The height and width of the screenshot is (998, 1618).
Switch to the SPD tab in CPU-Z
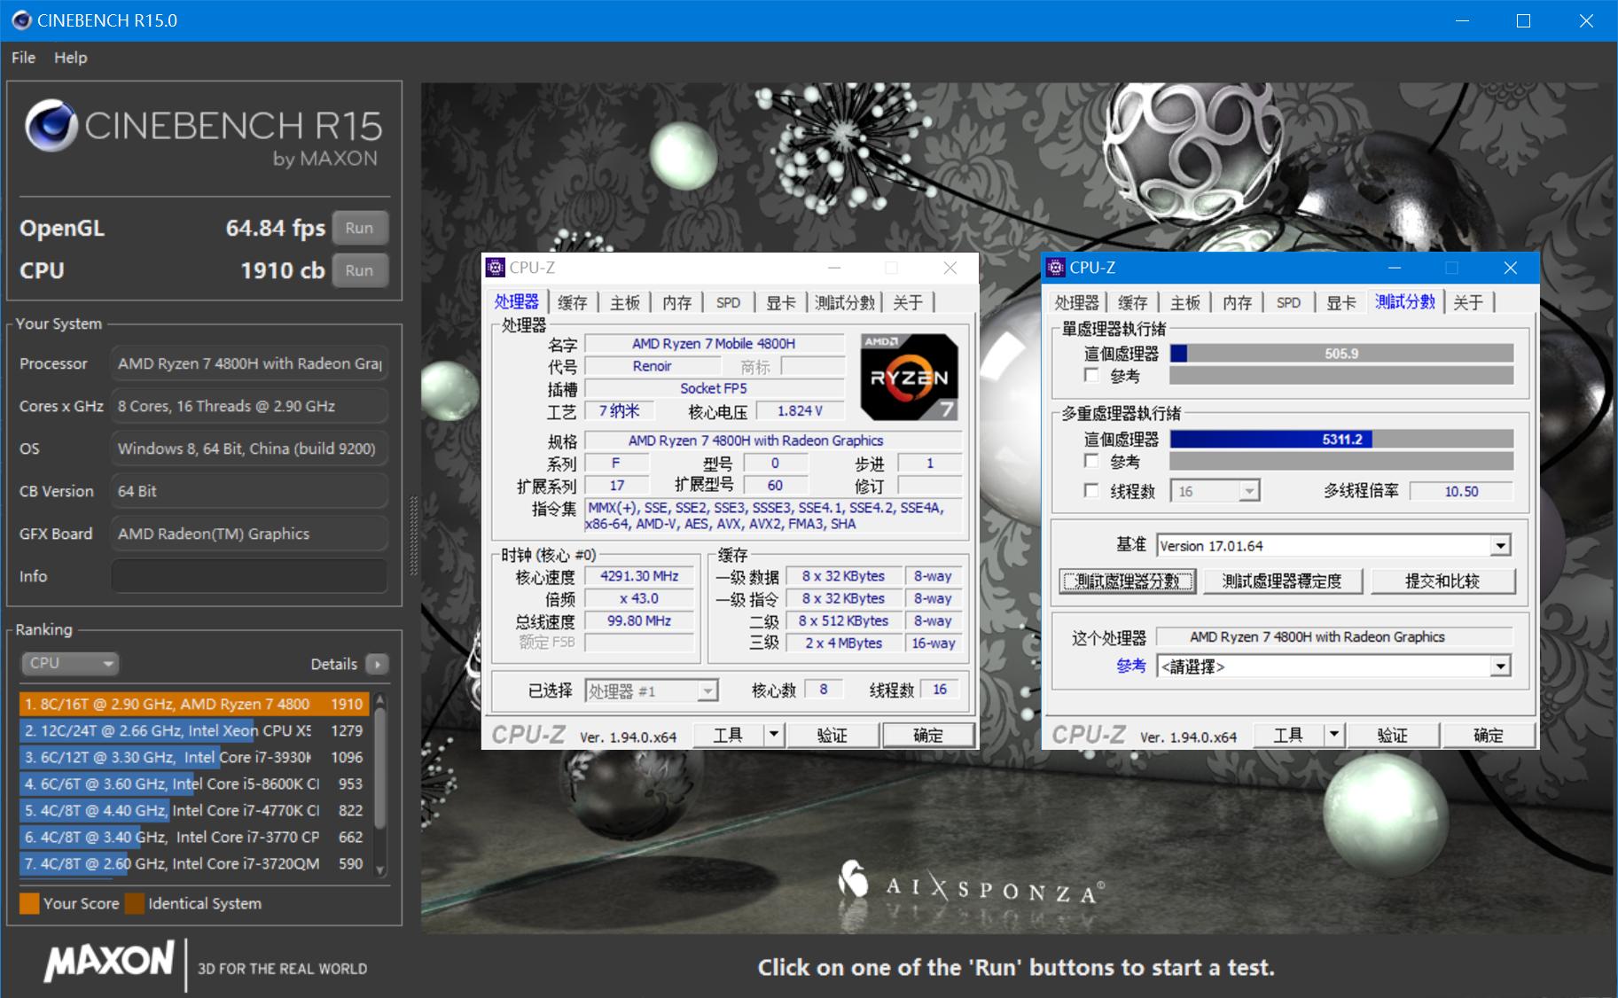point(728,302)
